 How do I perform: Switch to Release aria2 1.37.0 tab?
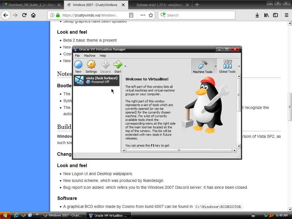[x=159, y=5]
